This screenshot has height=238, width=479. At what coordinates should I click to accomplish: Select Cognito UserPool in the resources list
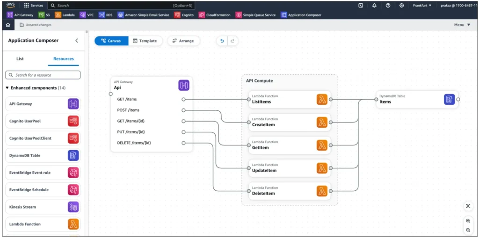pos(43,121)
